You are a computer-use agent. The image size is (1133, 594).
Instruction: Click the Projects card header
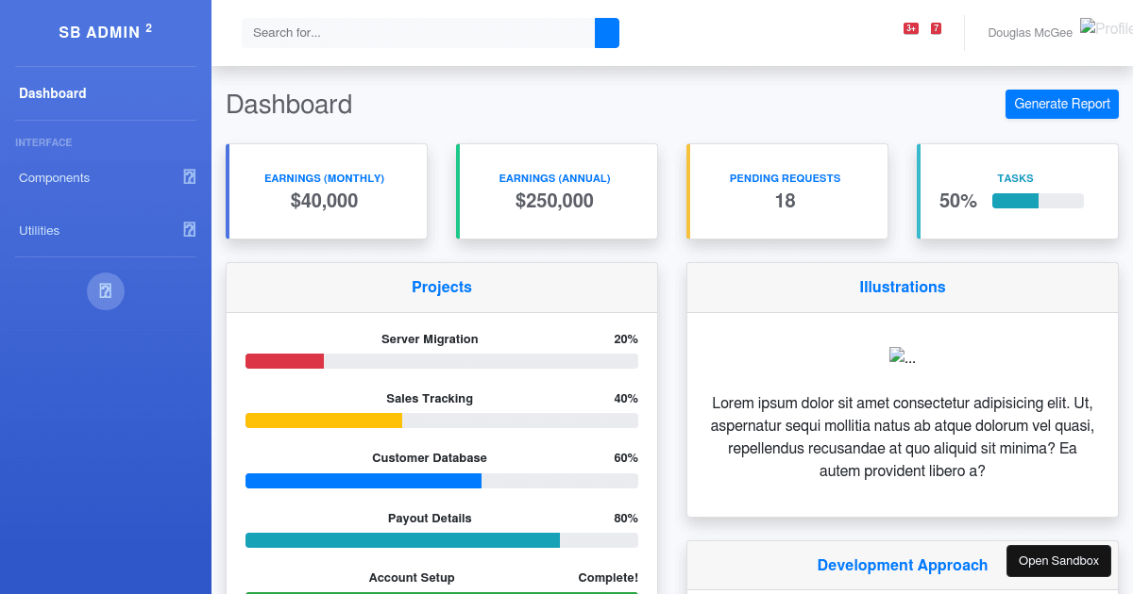click(x=442, y=288)
